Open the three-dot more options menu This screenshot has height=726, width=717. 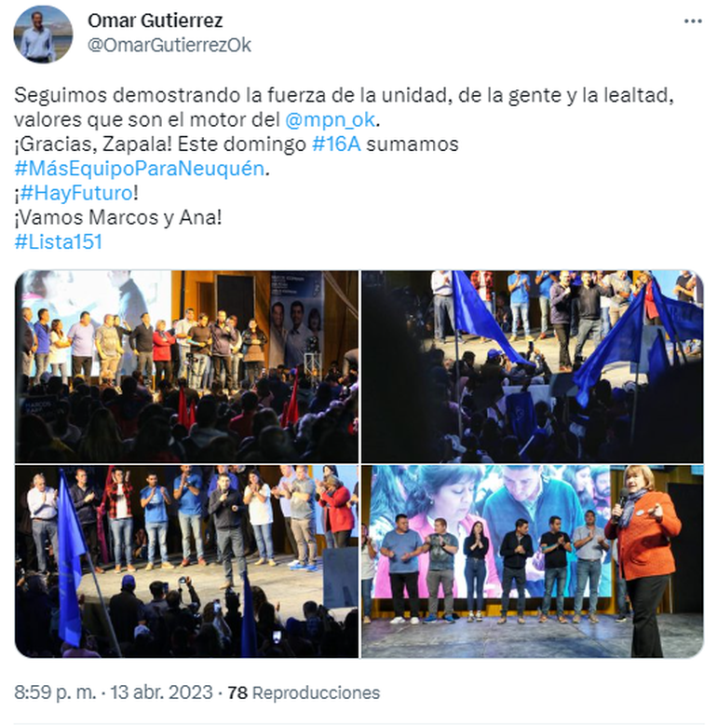point(693,21)
